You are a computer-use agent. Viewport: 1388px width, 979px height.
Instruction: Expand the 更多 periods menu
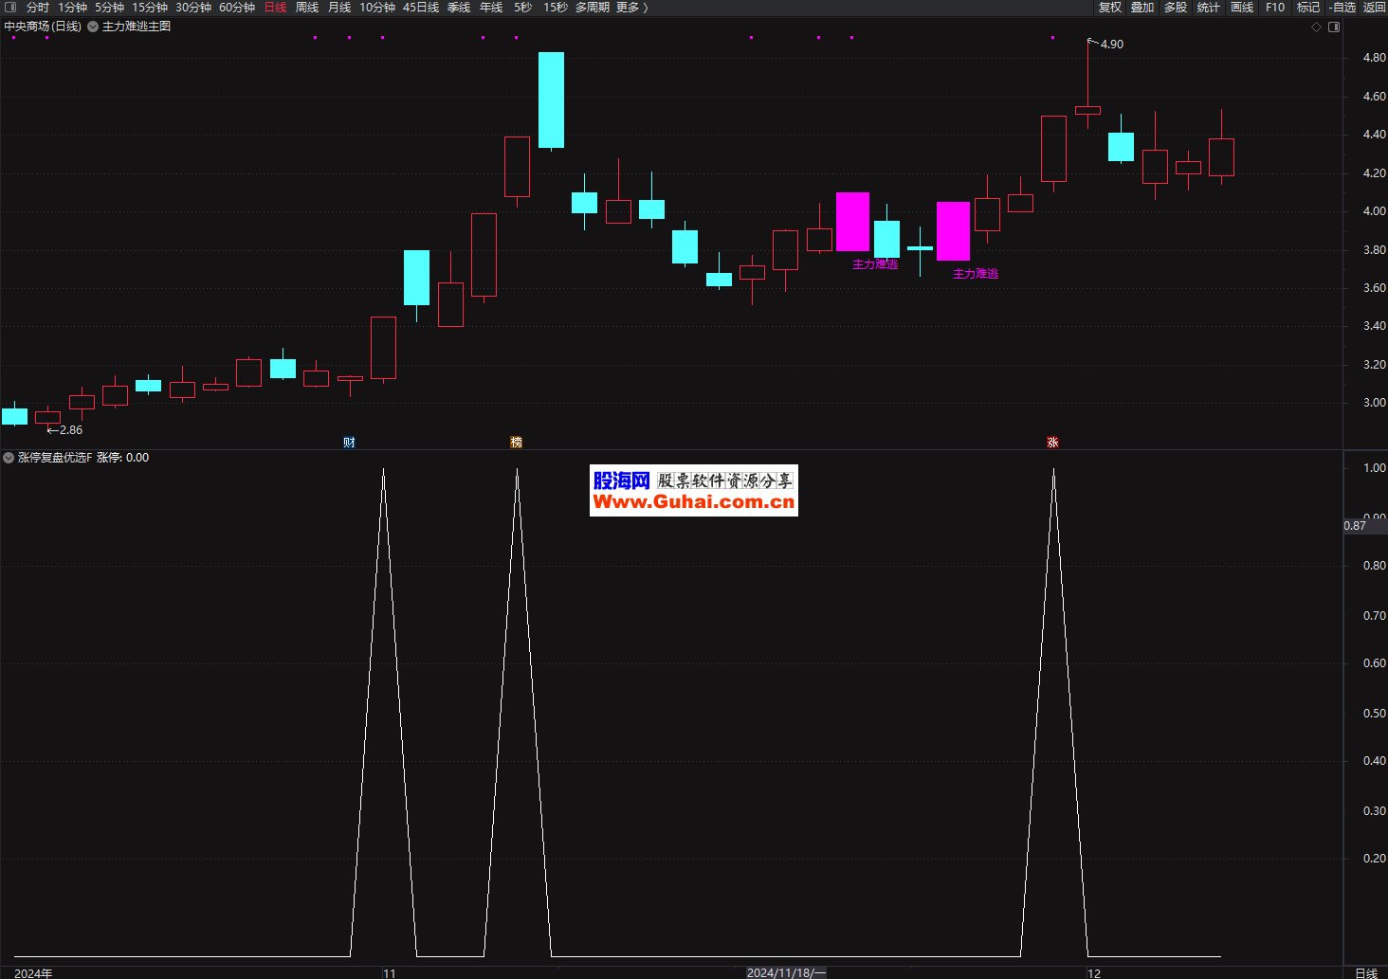(632, 8)
